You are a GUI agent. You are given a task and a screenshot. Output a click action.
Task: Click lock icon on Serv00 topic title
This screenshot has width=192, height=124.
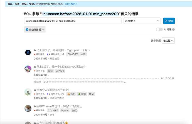pos(35,67)
